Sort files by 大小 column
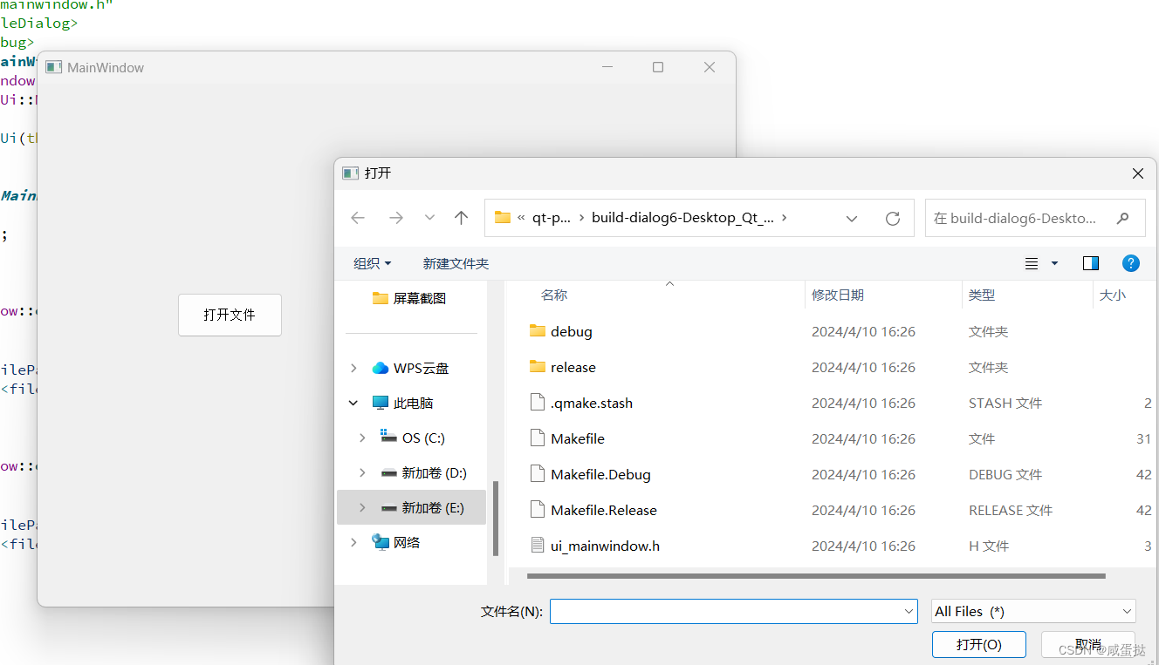1159x665 pixels. coord(1113,295)
